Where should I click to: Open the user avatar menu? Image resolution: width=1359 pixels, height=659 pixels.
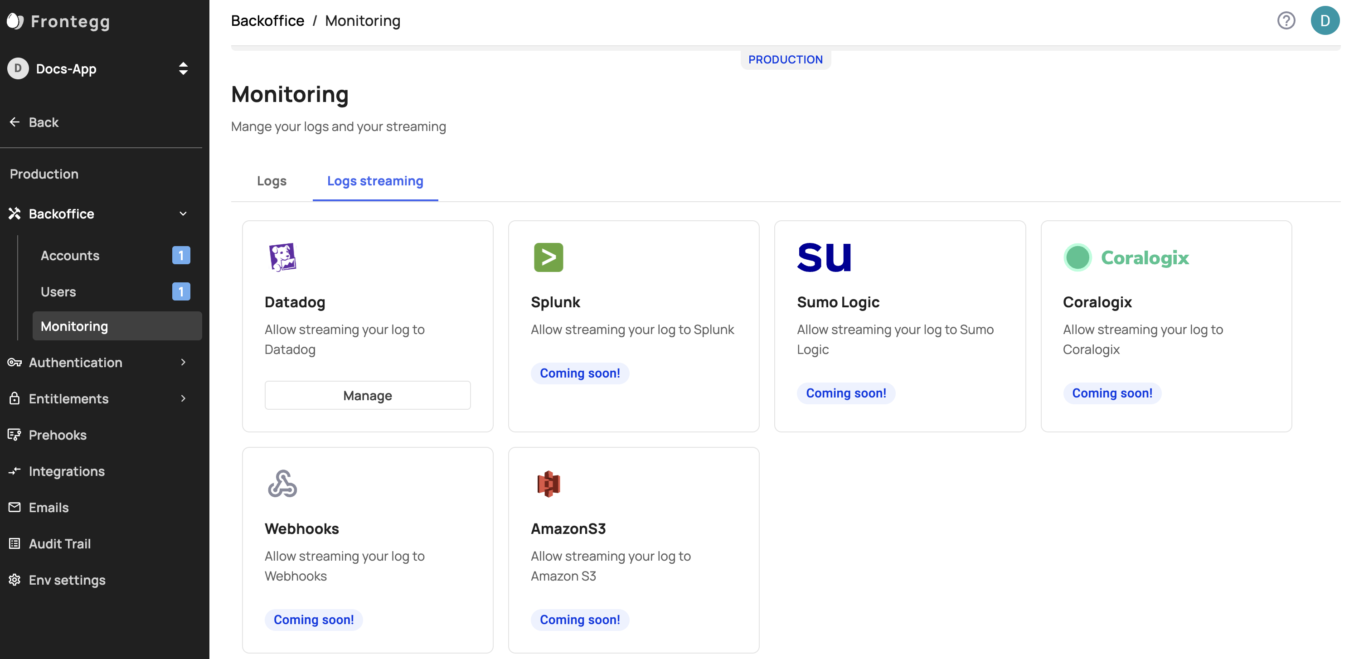[x=1324, y=20]
